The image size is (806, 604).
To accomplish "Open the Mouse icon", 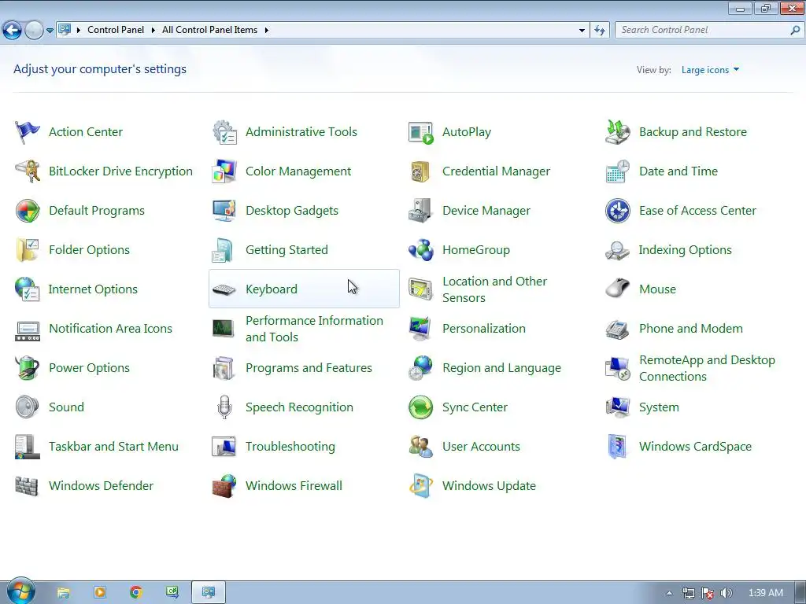I will point(617,289).
